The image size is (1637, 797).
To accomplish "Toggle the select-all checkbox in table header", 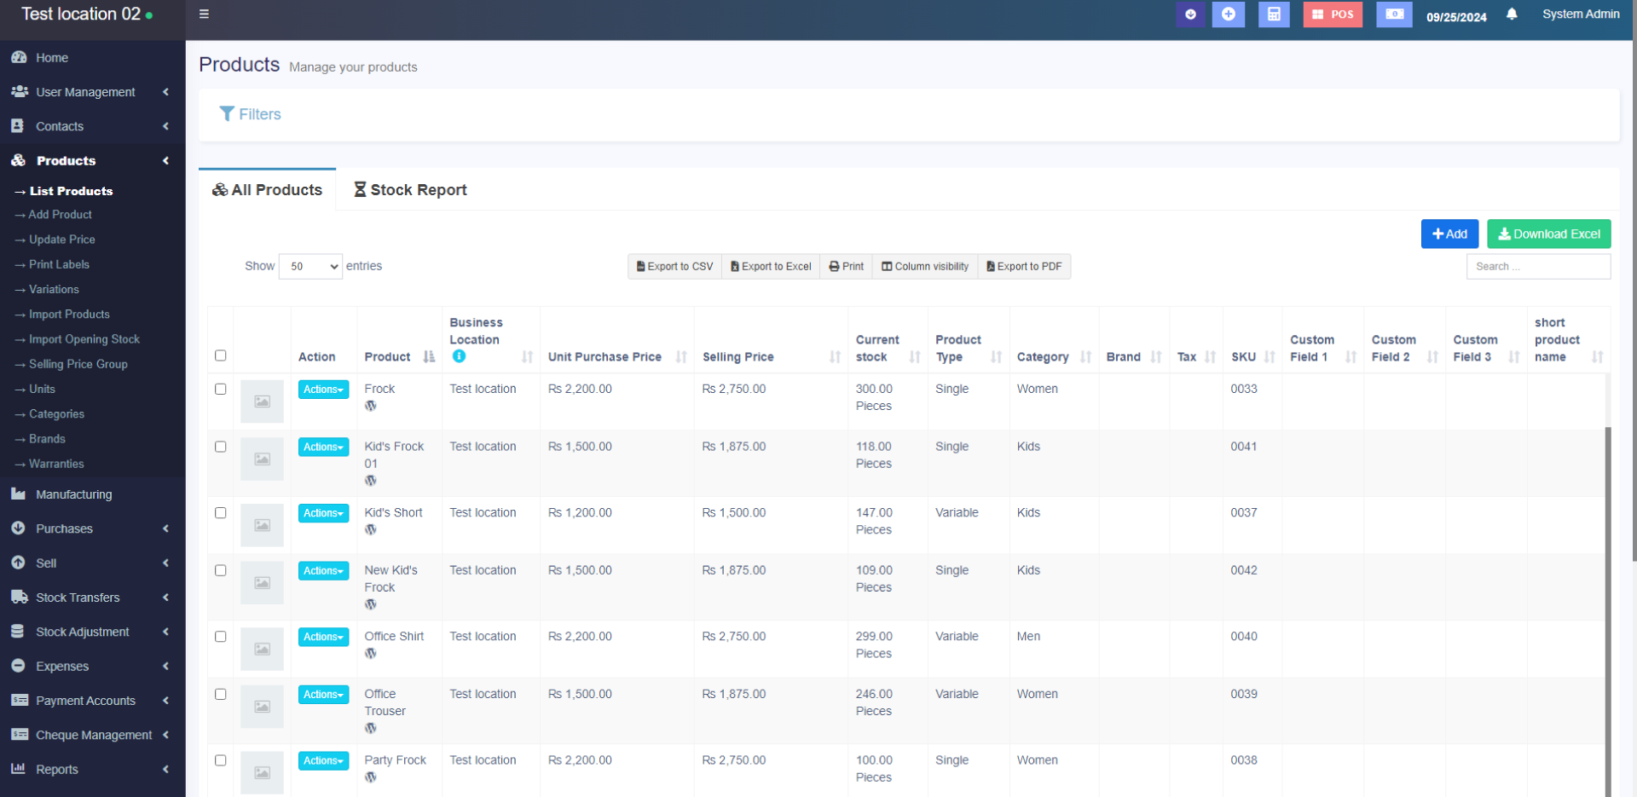I will (221, 355).
